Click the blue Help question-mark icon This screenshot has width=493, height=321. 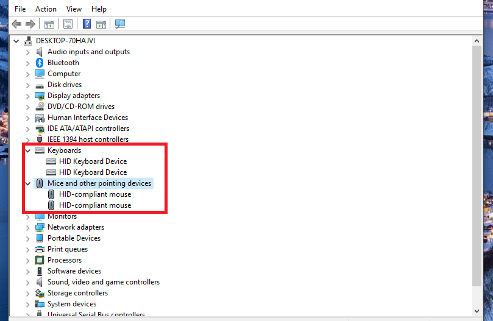[87, 24]
